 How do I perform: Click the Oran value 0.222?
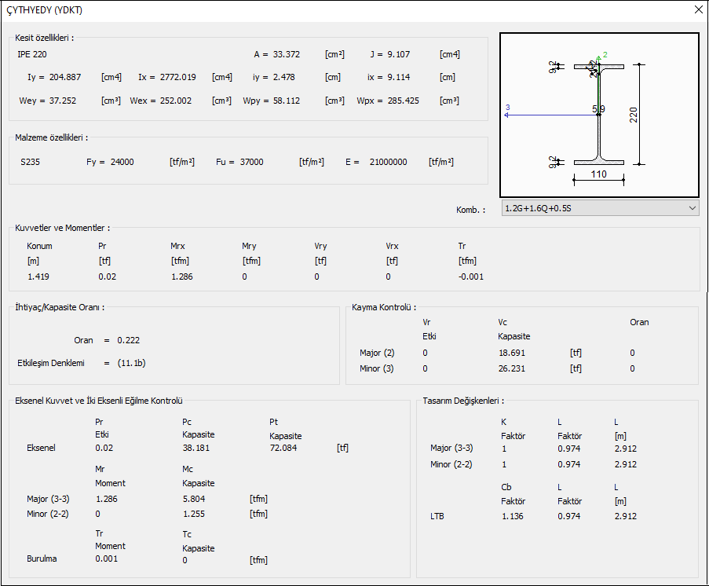tap(129, 340)
